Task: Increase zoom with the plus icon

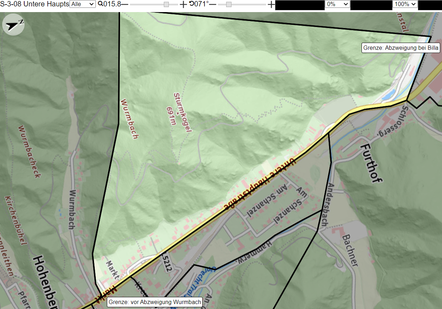Action: pos(183,4)
